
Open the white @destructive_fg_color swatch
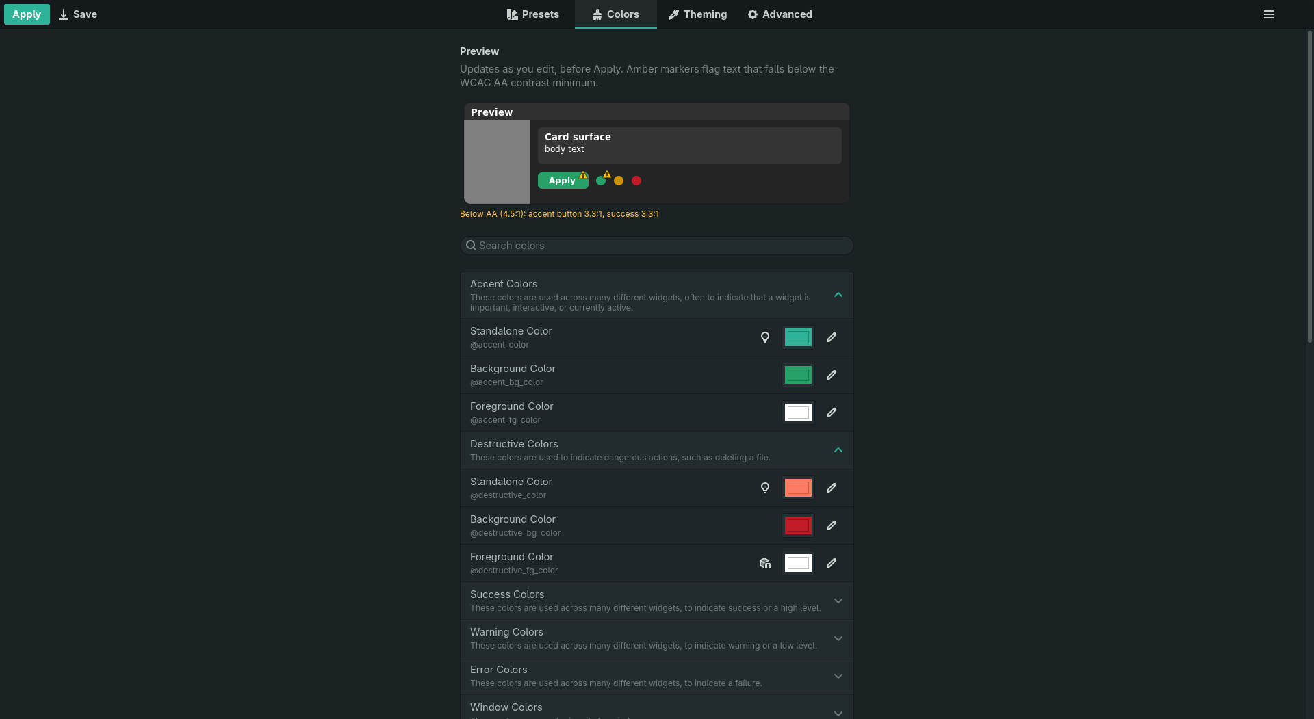(x=798, y=563)
